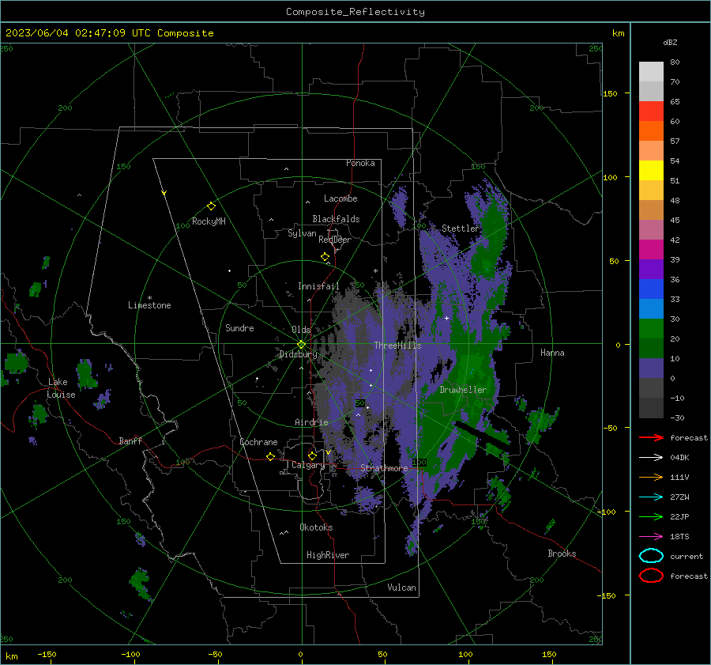Image resolution: width=711 pixels, height=665 pixels.
Task: Click the green 22JP arrow in legend
Action: (x=651, y=516)
